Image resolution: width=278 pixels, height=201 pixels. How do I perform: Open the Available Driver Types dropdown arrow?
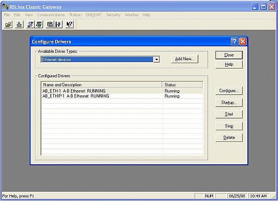156,59
